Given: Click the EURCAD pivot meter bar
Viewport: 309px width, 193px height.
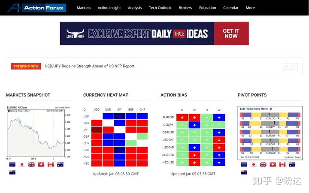Looking at the screenshot, I should point(270,150).
